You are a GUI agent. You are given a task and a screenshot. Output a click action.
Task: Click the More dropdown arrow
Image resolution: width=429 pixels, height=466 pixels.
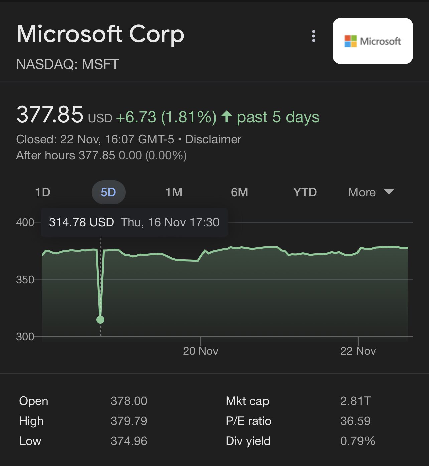coord(389,192)
